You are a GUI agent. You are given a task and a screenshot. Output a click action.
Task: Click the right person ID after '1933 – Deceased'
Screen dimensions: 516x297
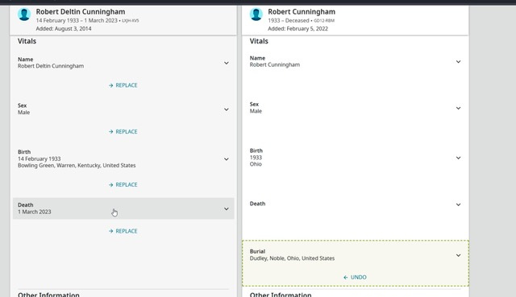[x=324, y=21]
